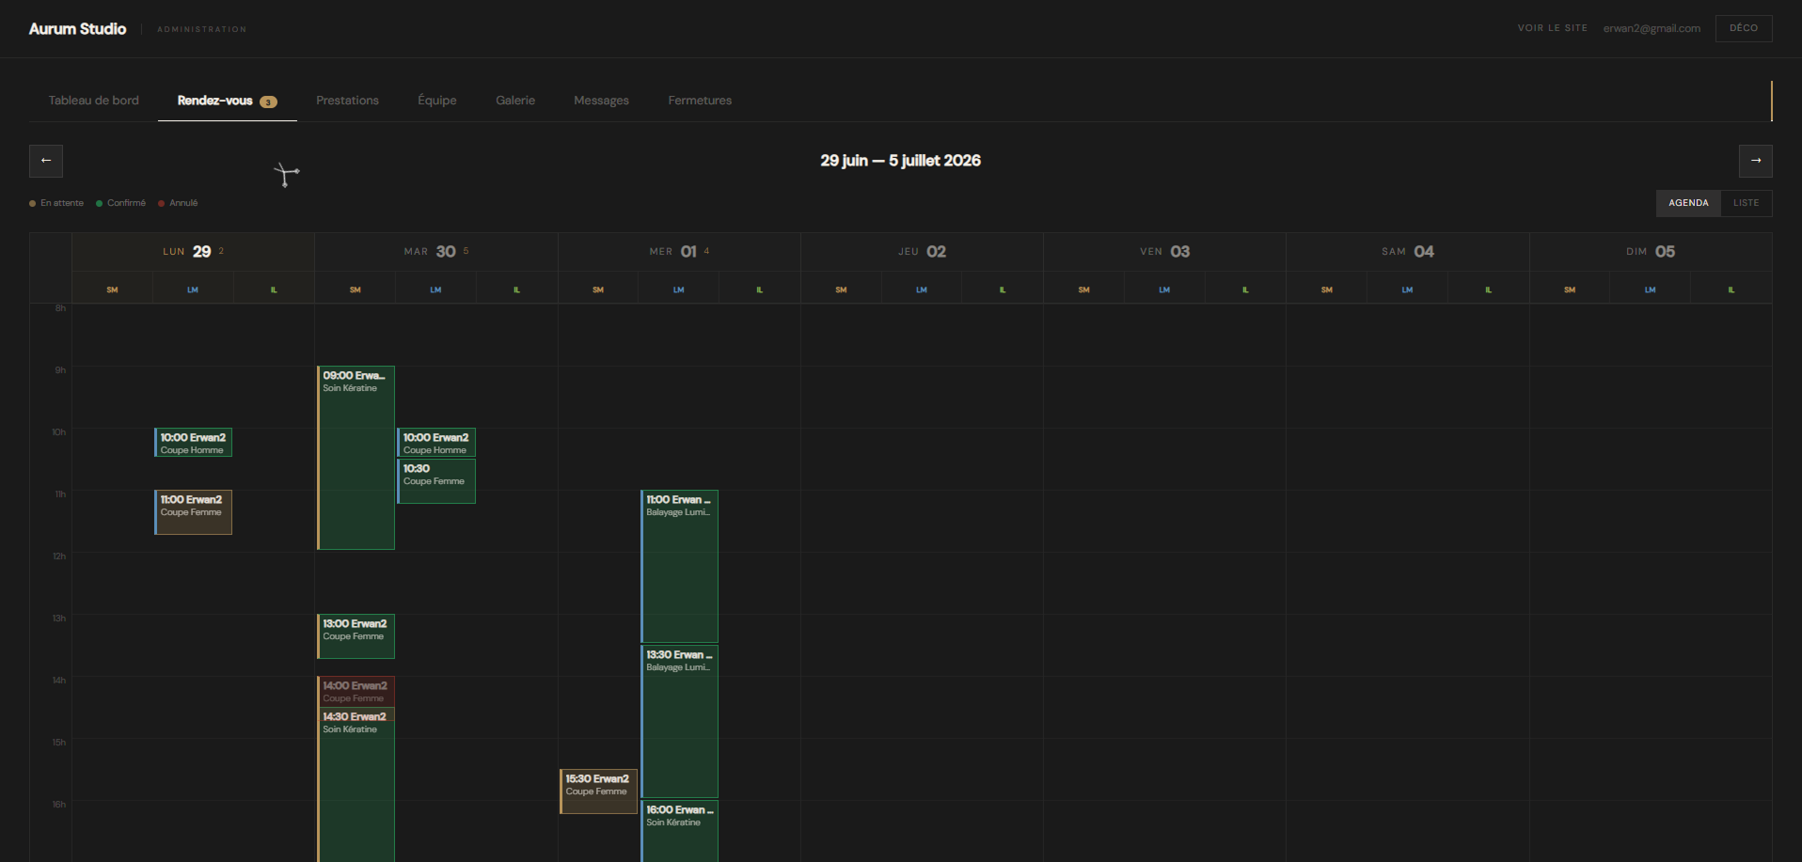Click the En attente legend item
Screen dimensions: 1802x862
click(x=56, y=203)
